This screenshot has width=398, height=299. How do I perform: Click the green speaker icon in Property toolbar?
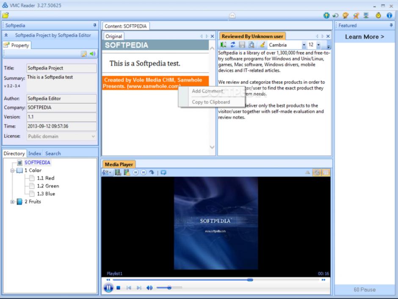point(92,54)
